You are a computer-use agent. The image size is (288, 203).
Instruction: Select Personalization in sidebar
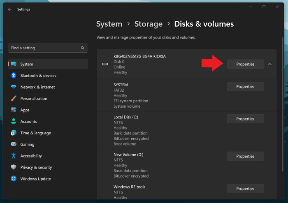48,99
